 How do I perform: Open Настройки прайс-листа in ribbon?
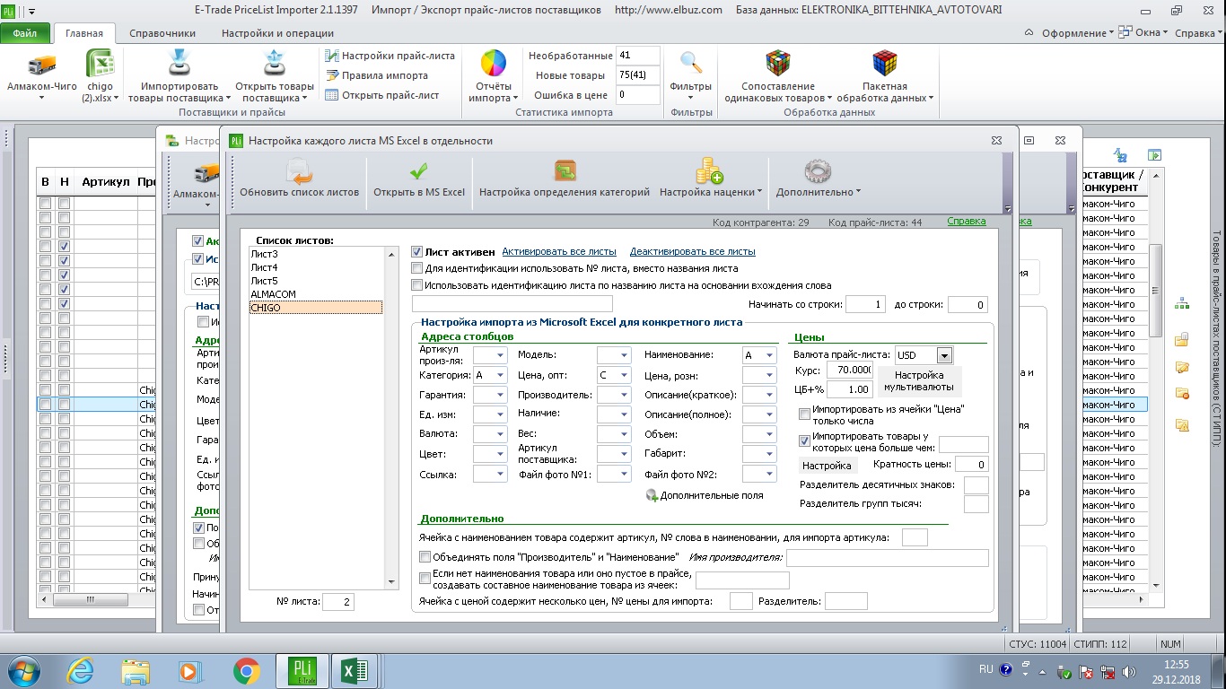click(390, 56)
